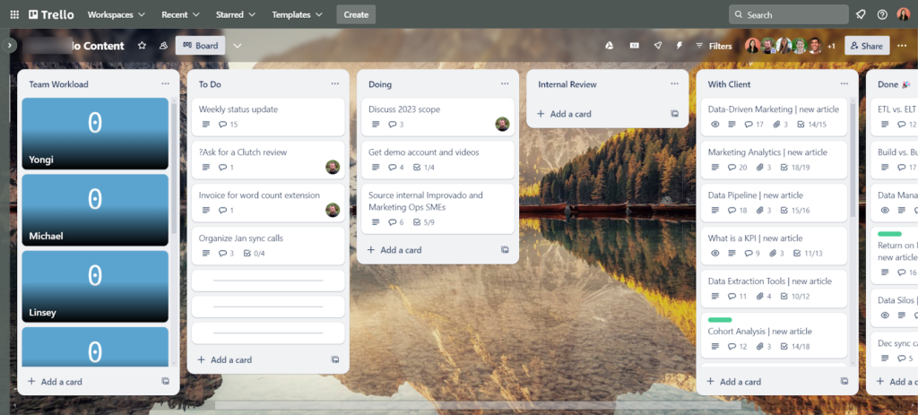The width and height of the screenshot is (918, 415).
Task: Click the Create button
Action: pos(356,14)
